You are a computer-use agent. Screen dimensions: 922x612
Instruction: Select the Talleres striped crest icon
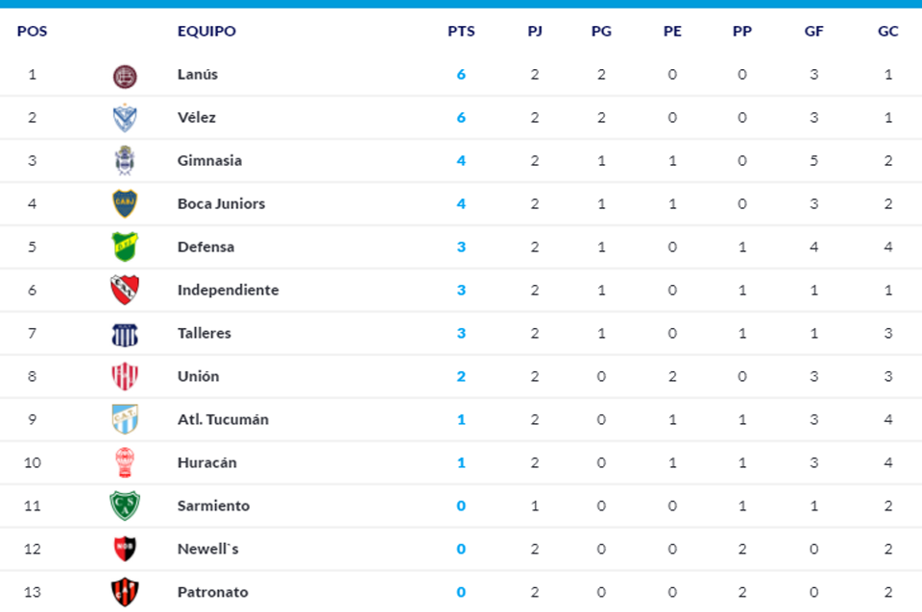(125, 334)
